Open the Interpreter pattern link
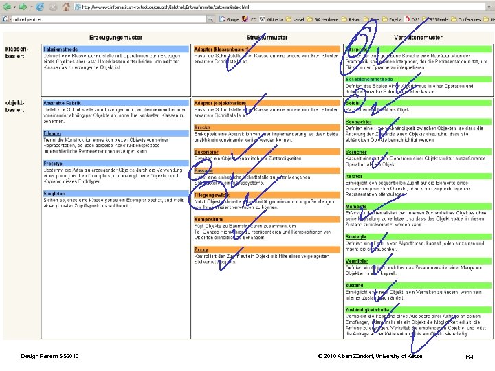The width and height of the screenshot is (495, 371). click(357, 49)
